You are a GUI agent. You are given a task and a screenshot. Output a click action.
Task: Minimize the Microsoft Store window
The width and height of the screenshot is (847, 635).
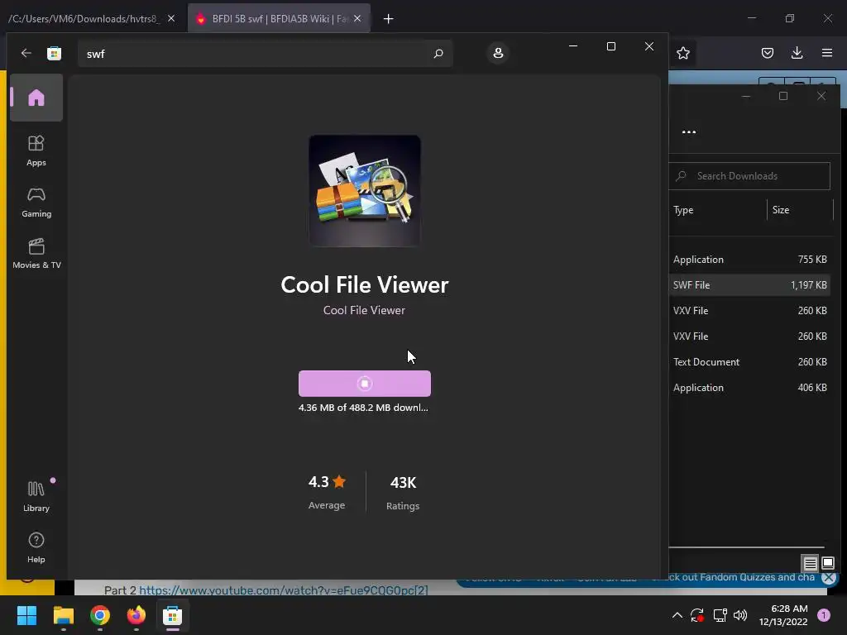tap(573, 46)
